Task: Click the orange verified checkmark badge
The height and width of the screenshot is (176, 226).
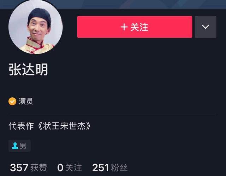Action: click(x=12, y=101)
